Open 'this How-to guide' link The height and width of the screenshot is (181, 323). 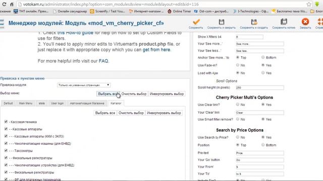[x=75, y=33]
